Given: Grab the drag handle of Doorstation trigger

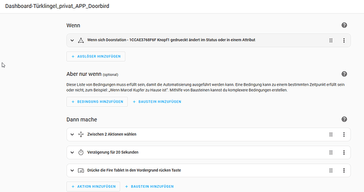Looking at the screenshot, I should (x=331, y=41).
